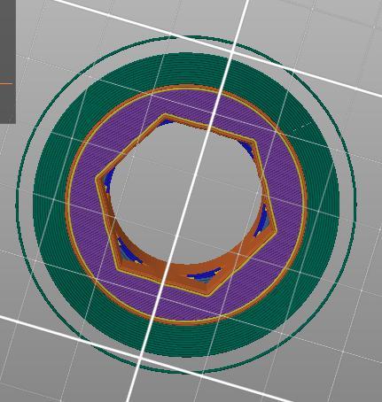Click the blue overhang patch at hexagon's left corner

[x=109, y=179]
